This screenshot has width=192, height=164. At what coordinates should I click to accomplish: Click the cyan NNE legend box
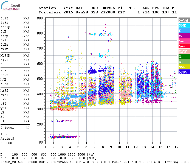coord(184,25)
